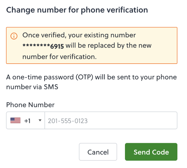Click the 'Change number for phone verification' heading
Screen dimensions: 187x168
click(77, 10)
